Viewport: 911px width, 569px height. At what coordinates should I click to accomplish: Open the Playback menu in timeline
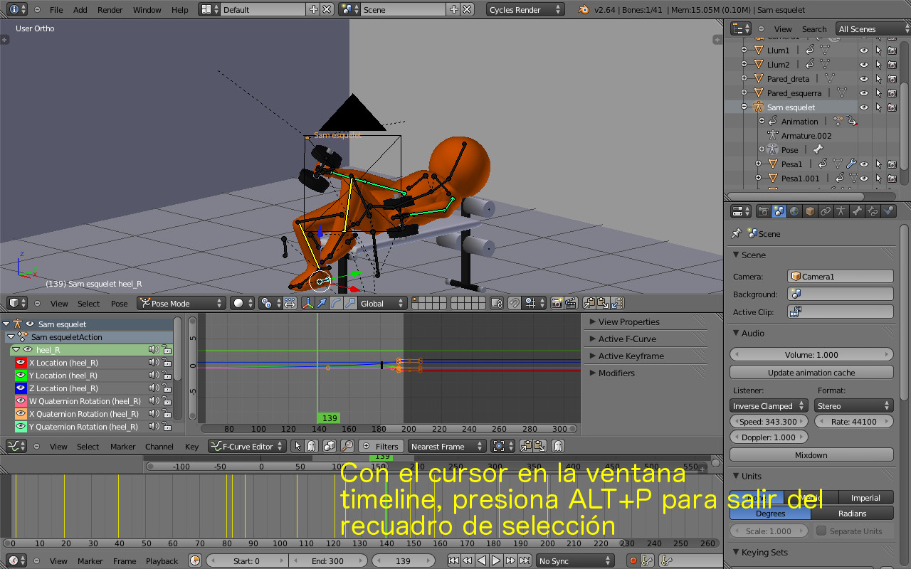[x=162, y=560]
